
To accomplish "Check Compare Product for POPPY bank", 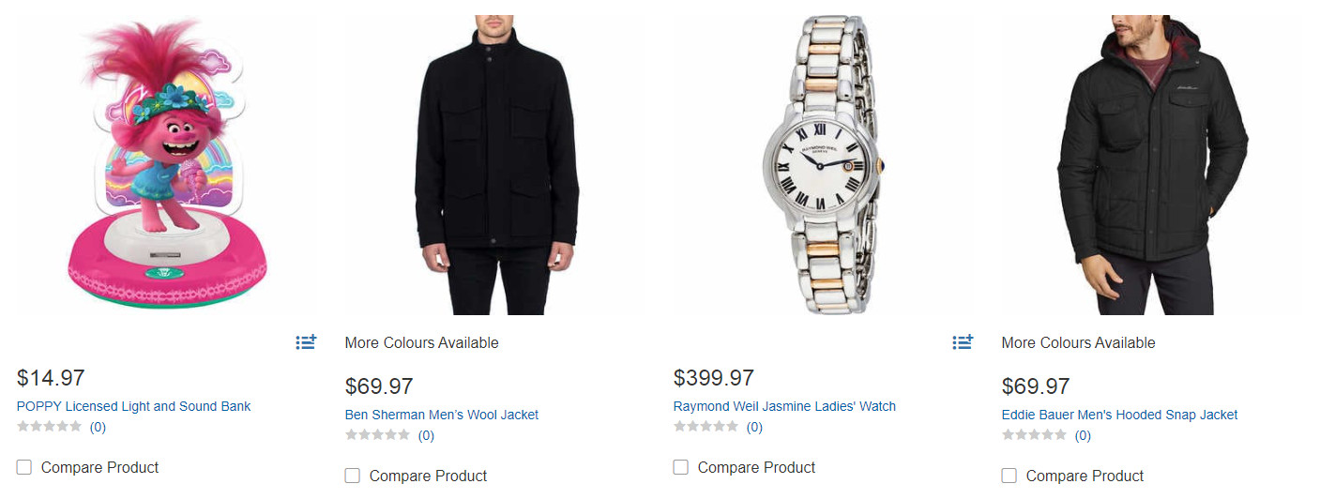I will (x=24, y=467).
